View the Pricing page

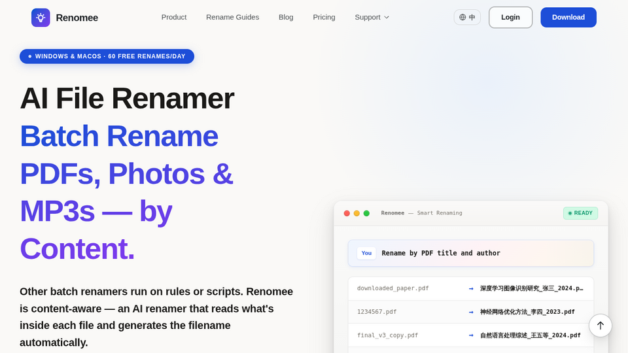coord(324,17)
